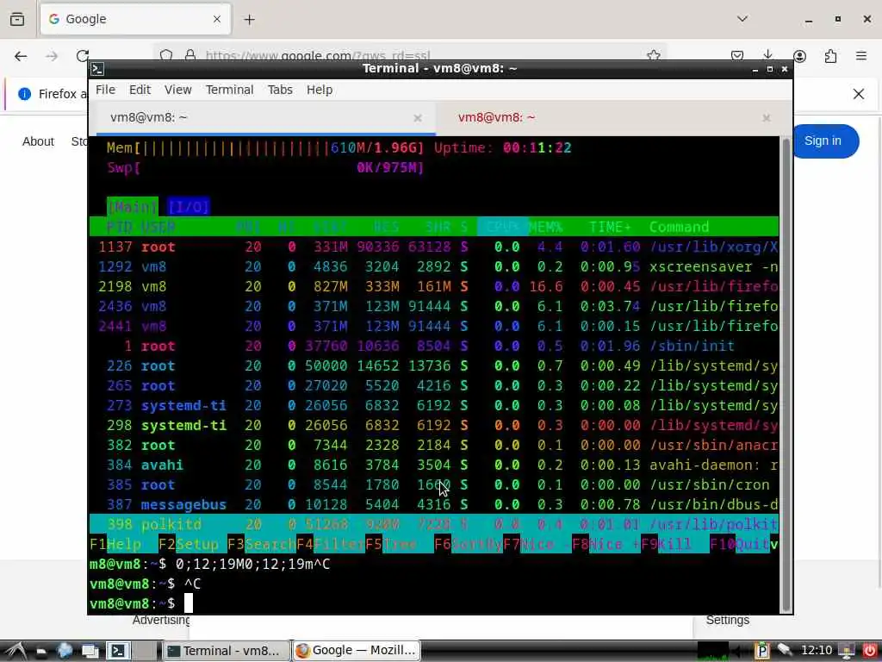Click the terminal window title icon
Viewport: 882px width, 662px height.
tap(97, 69)
